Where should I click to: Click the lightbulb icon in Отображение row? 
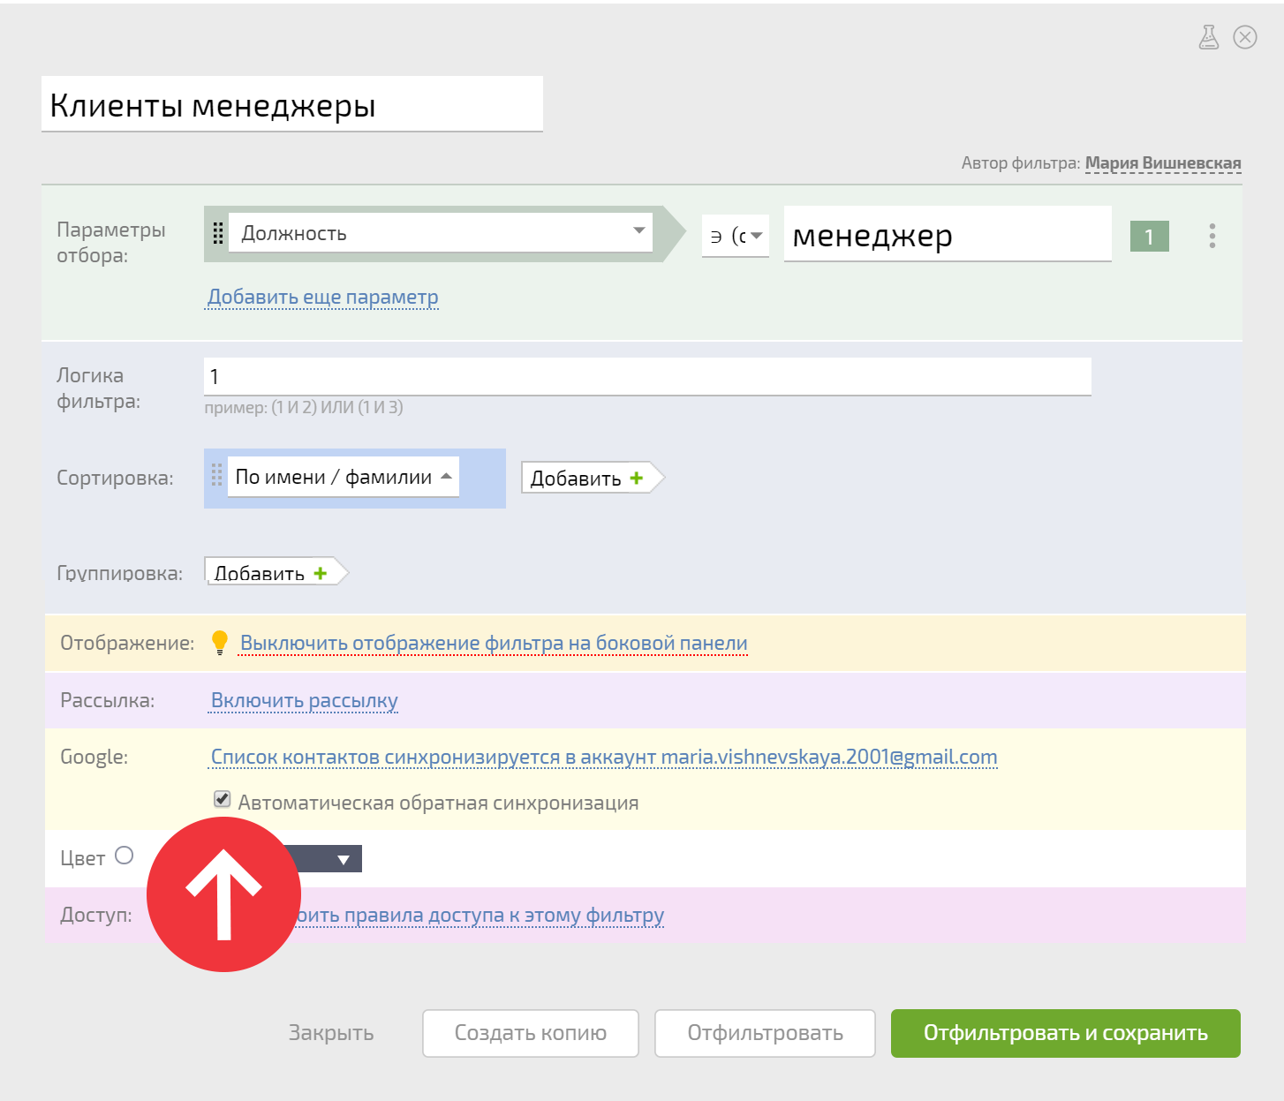(220, 643)
